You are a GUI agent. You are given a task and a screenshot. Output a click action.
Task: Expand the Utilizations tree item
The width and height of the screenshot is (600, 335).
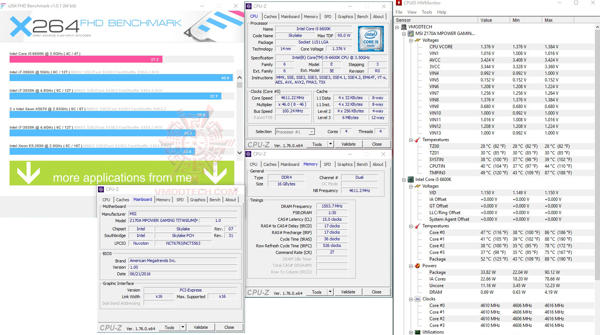[410, 332]
